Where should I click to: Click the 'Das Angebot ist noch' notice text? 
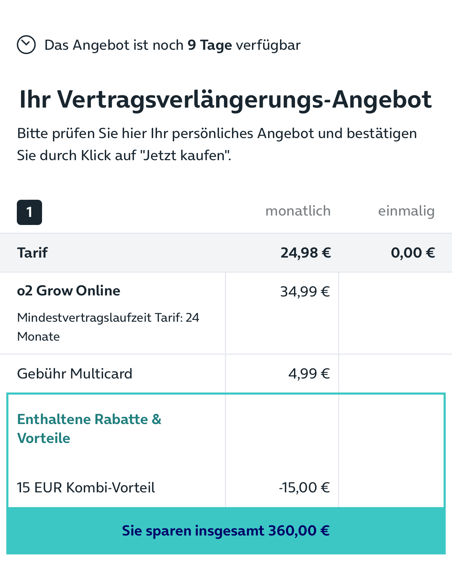point(114,46)
